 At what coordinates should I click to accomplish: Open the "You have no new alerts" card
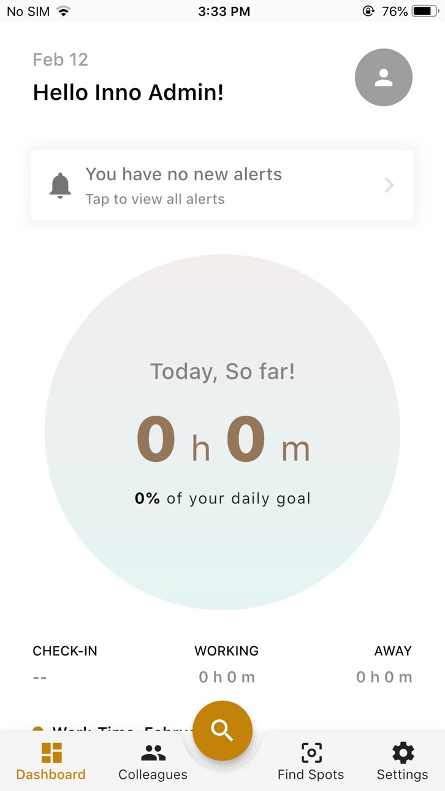pyautogui.click(x=222, y=185)
